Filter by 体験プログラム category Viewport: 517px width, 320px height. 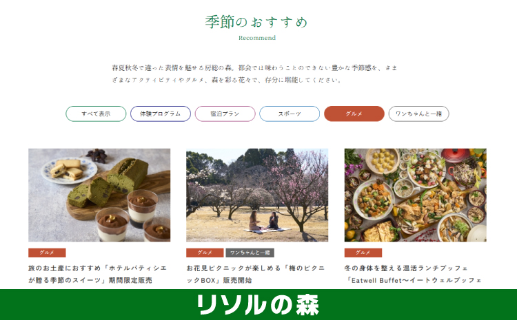pyautogui.click(x=161, y=114)
